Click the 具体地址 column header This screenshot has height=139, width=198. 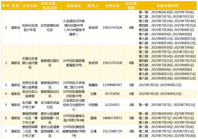pos(74,6)
